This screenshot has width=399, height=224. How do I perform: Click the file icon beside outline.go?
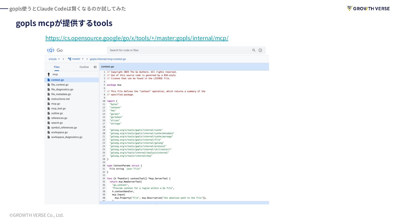pos(49,113)
